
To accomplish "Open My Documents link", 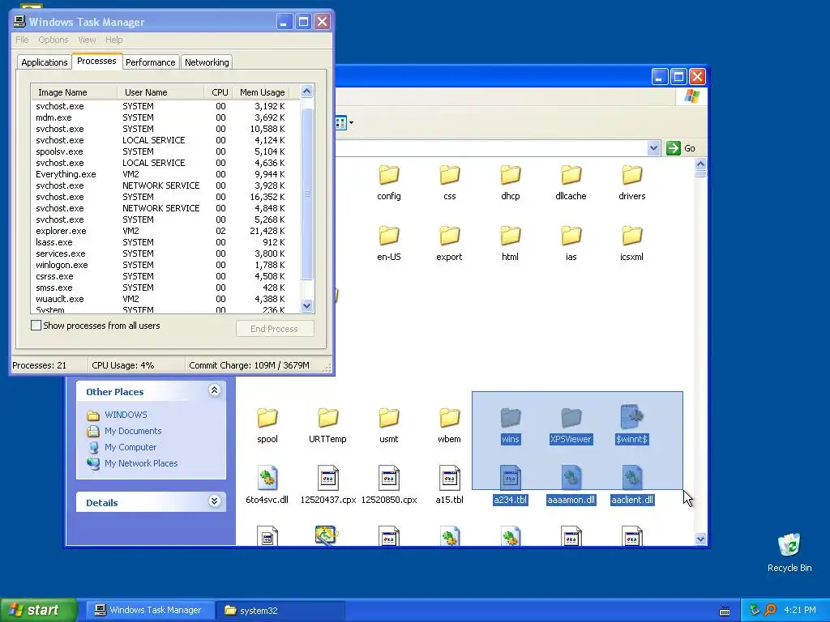I will (133, 431).
